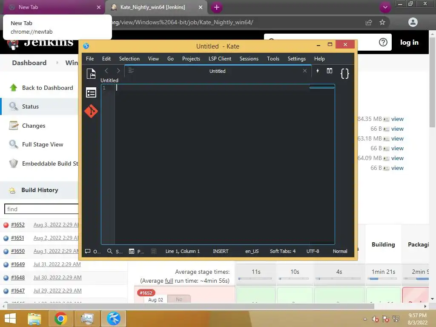Screen dimensions: 436x327
Task: Open Changes in Jenkins sidebar
Action: (34, 126)
